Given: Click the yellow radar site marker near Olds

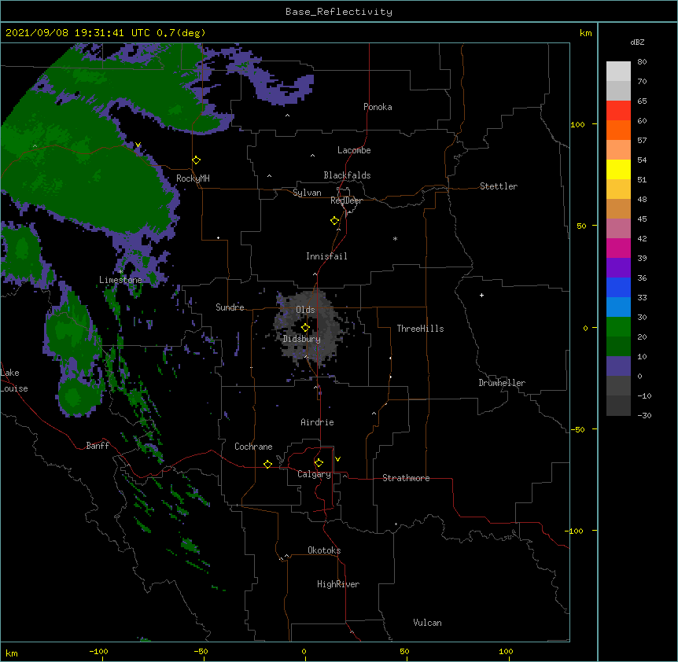Looking at the screenshot, I should pos(305,328).
